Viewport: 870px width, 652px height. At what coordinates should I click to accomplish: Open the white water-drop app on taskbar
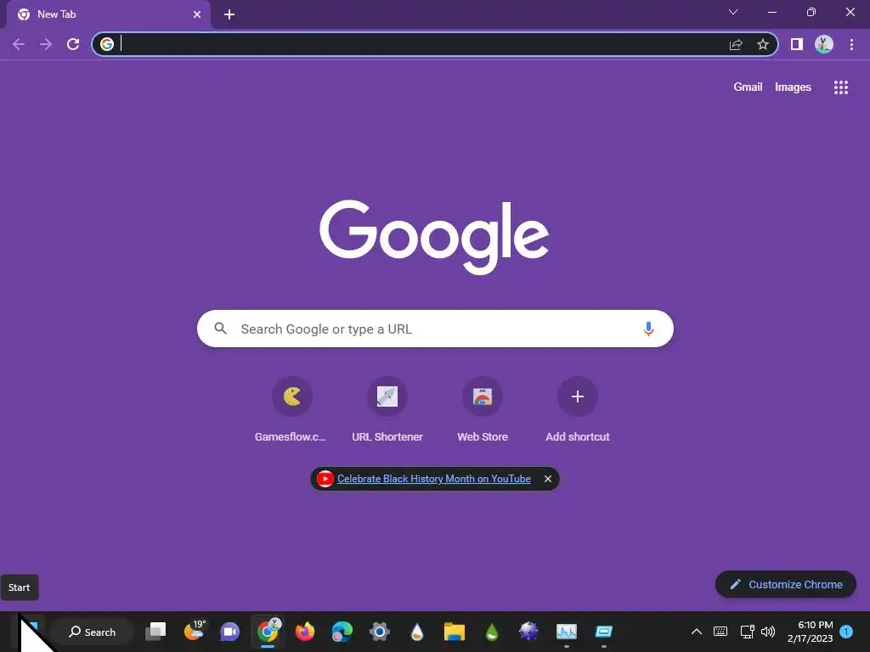(416, 632)
